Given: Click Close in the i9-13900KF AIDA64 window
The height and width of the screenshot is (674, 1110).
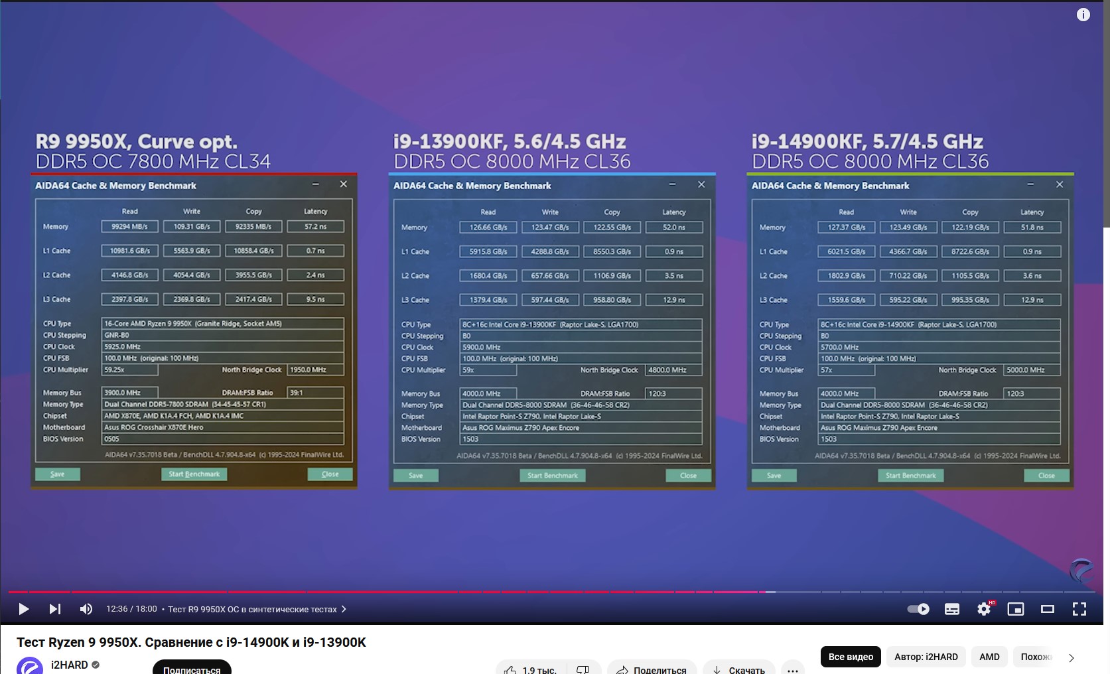Looking at the screenshot, I should tap(688, 475).
